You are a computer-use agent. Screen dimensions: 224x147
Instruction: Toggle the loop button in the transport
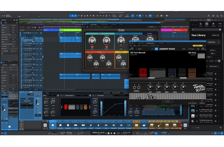tap(118, 133)
